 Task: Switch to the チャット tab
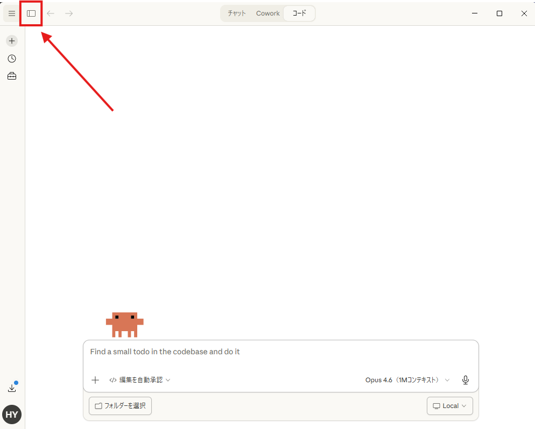(x=236, y=13)
